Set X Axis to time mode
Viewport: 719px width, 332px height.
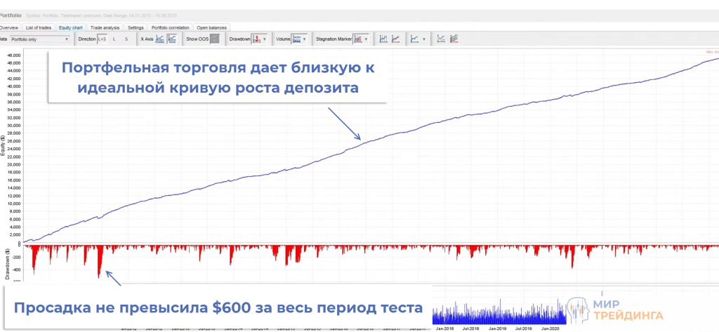click(x=172, y=39)
